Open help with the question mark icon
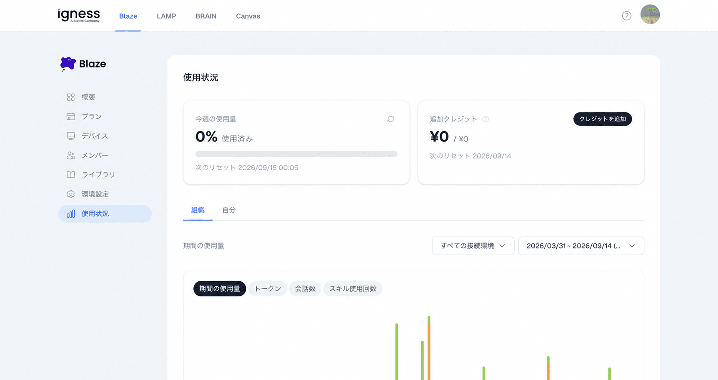The width and height of the screenshot is (718, 380). tap(627, 16)
